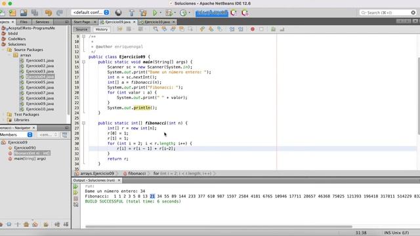Open the Run Project dropdown arrow
The height and width of the screenshot is (236, 420).
[161, 12]
